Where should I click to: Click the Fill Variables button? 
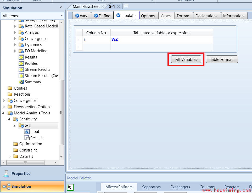coord(186,59)
